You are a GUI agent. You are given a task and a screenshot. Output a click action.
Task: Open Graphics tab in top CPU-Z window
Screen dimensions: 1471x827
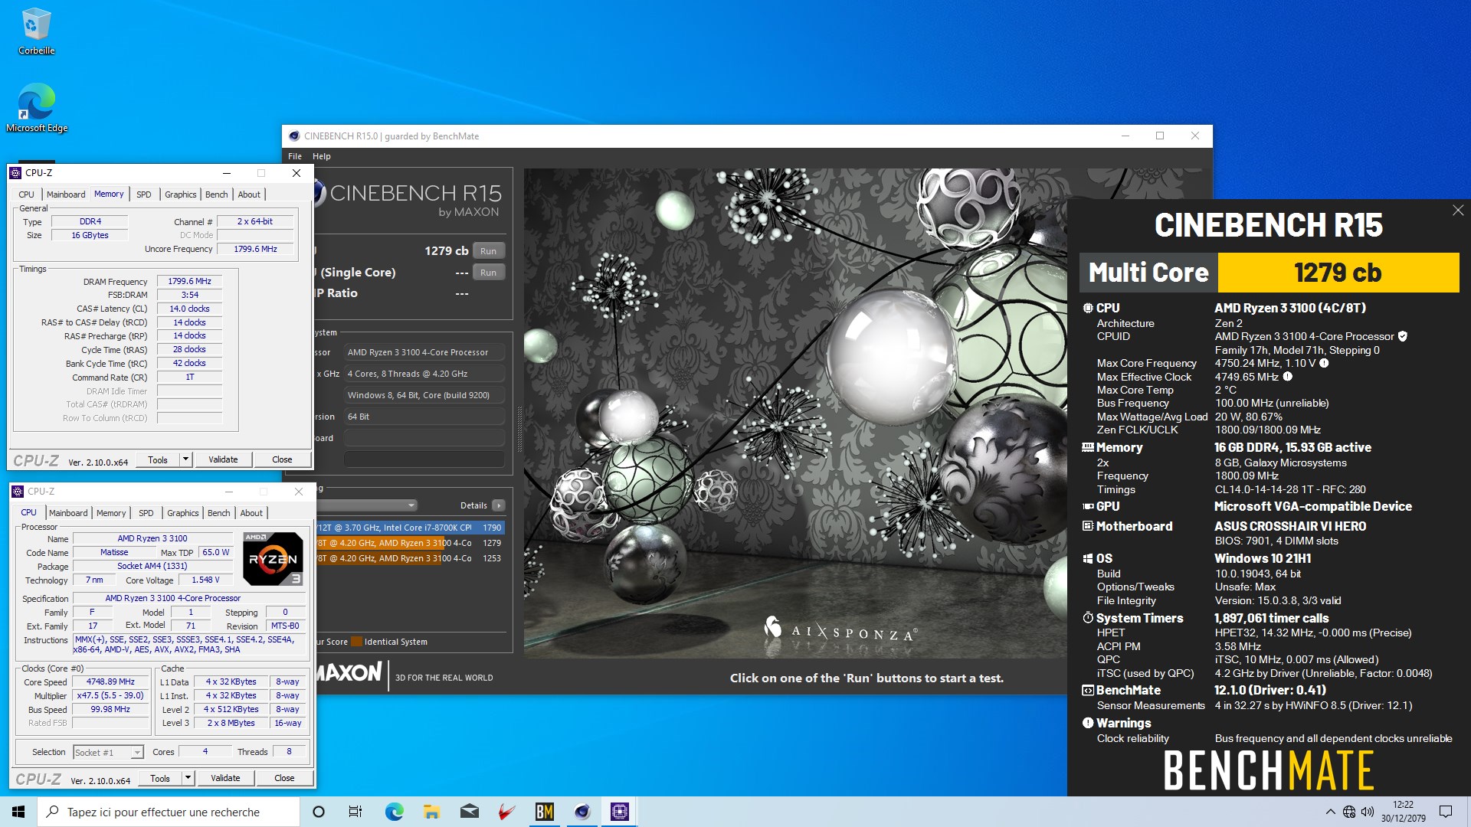181,194
